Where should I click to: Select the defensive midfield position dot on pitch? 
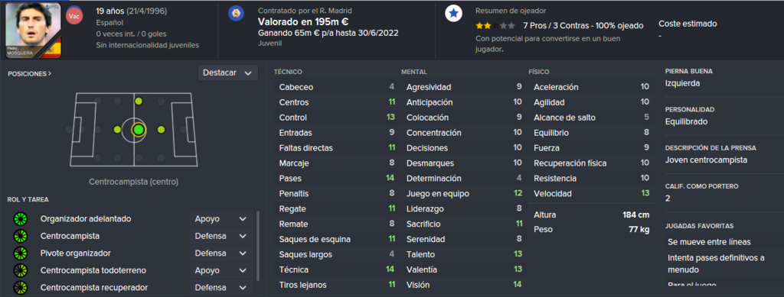click(x=117, y=130)
